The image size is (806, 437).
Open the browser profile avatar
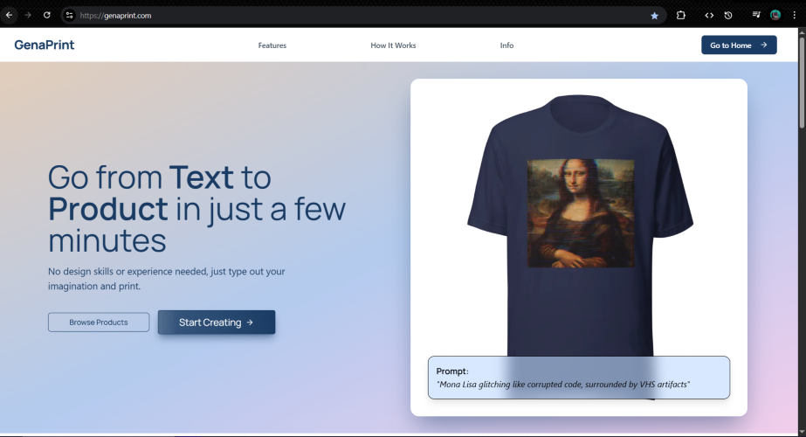point(775,15)
